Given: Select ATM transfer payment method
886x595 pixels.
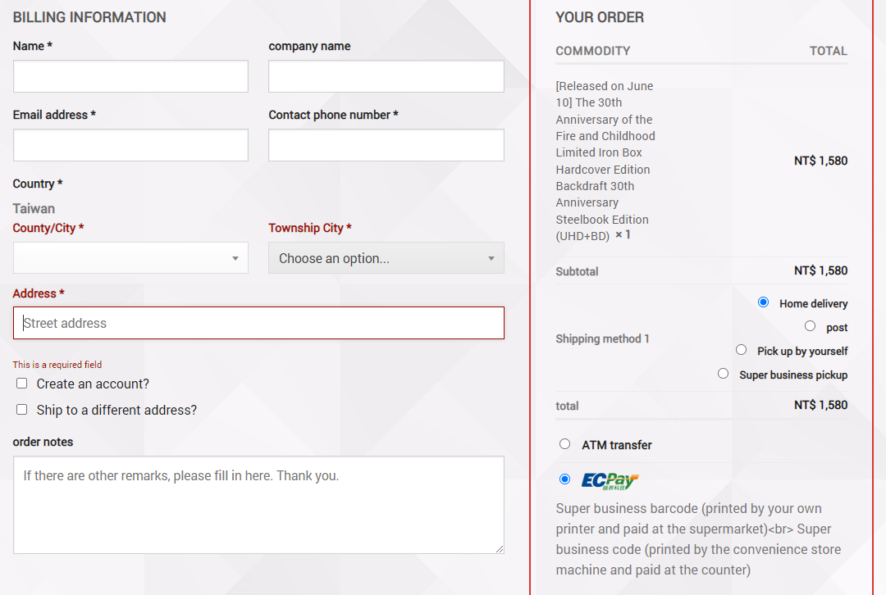Looking at the screenshot, I should click(565, 443).
